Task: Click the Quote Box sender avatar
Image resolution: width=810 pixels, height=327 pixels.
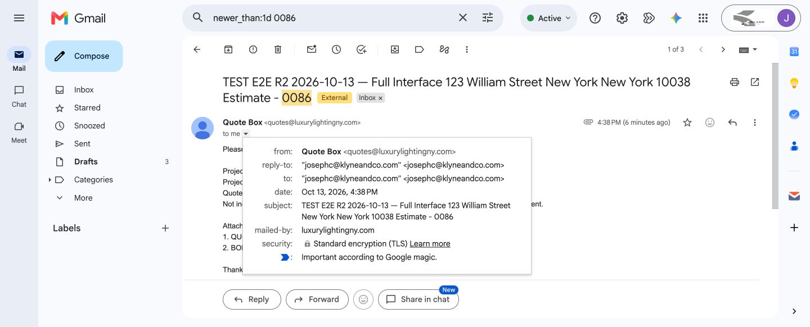Action: 202,128
